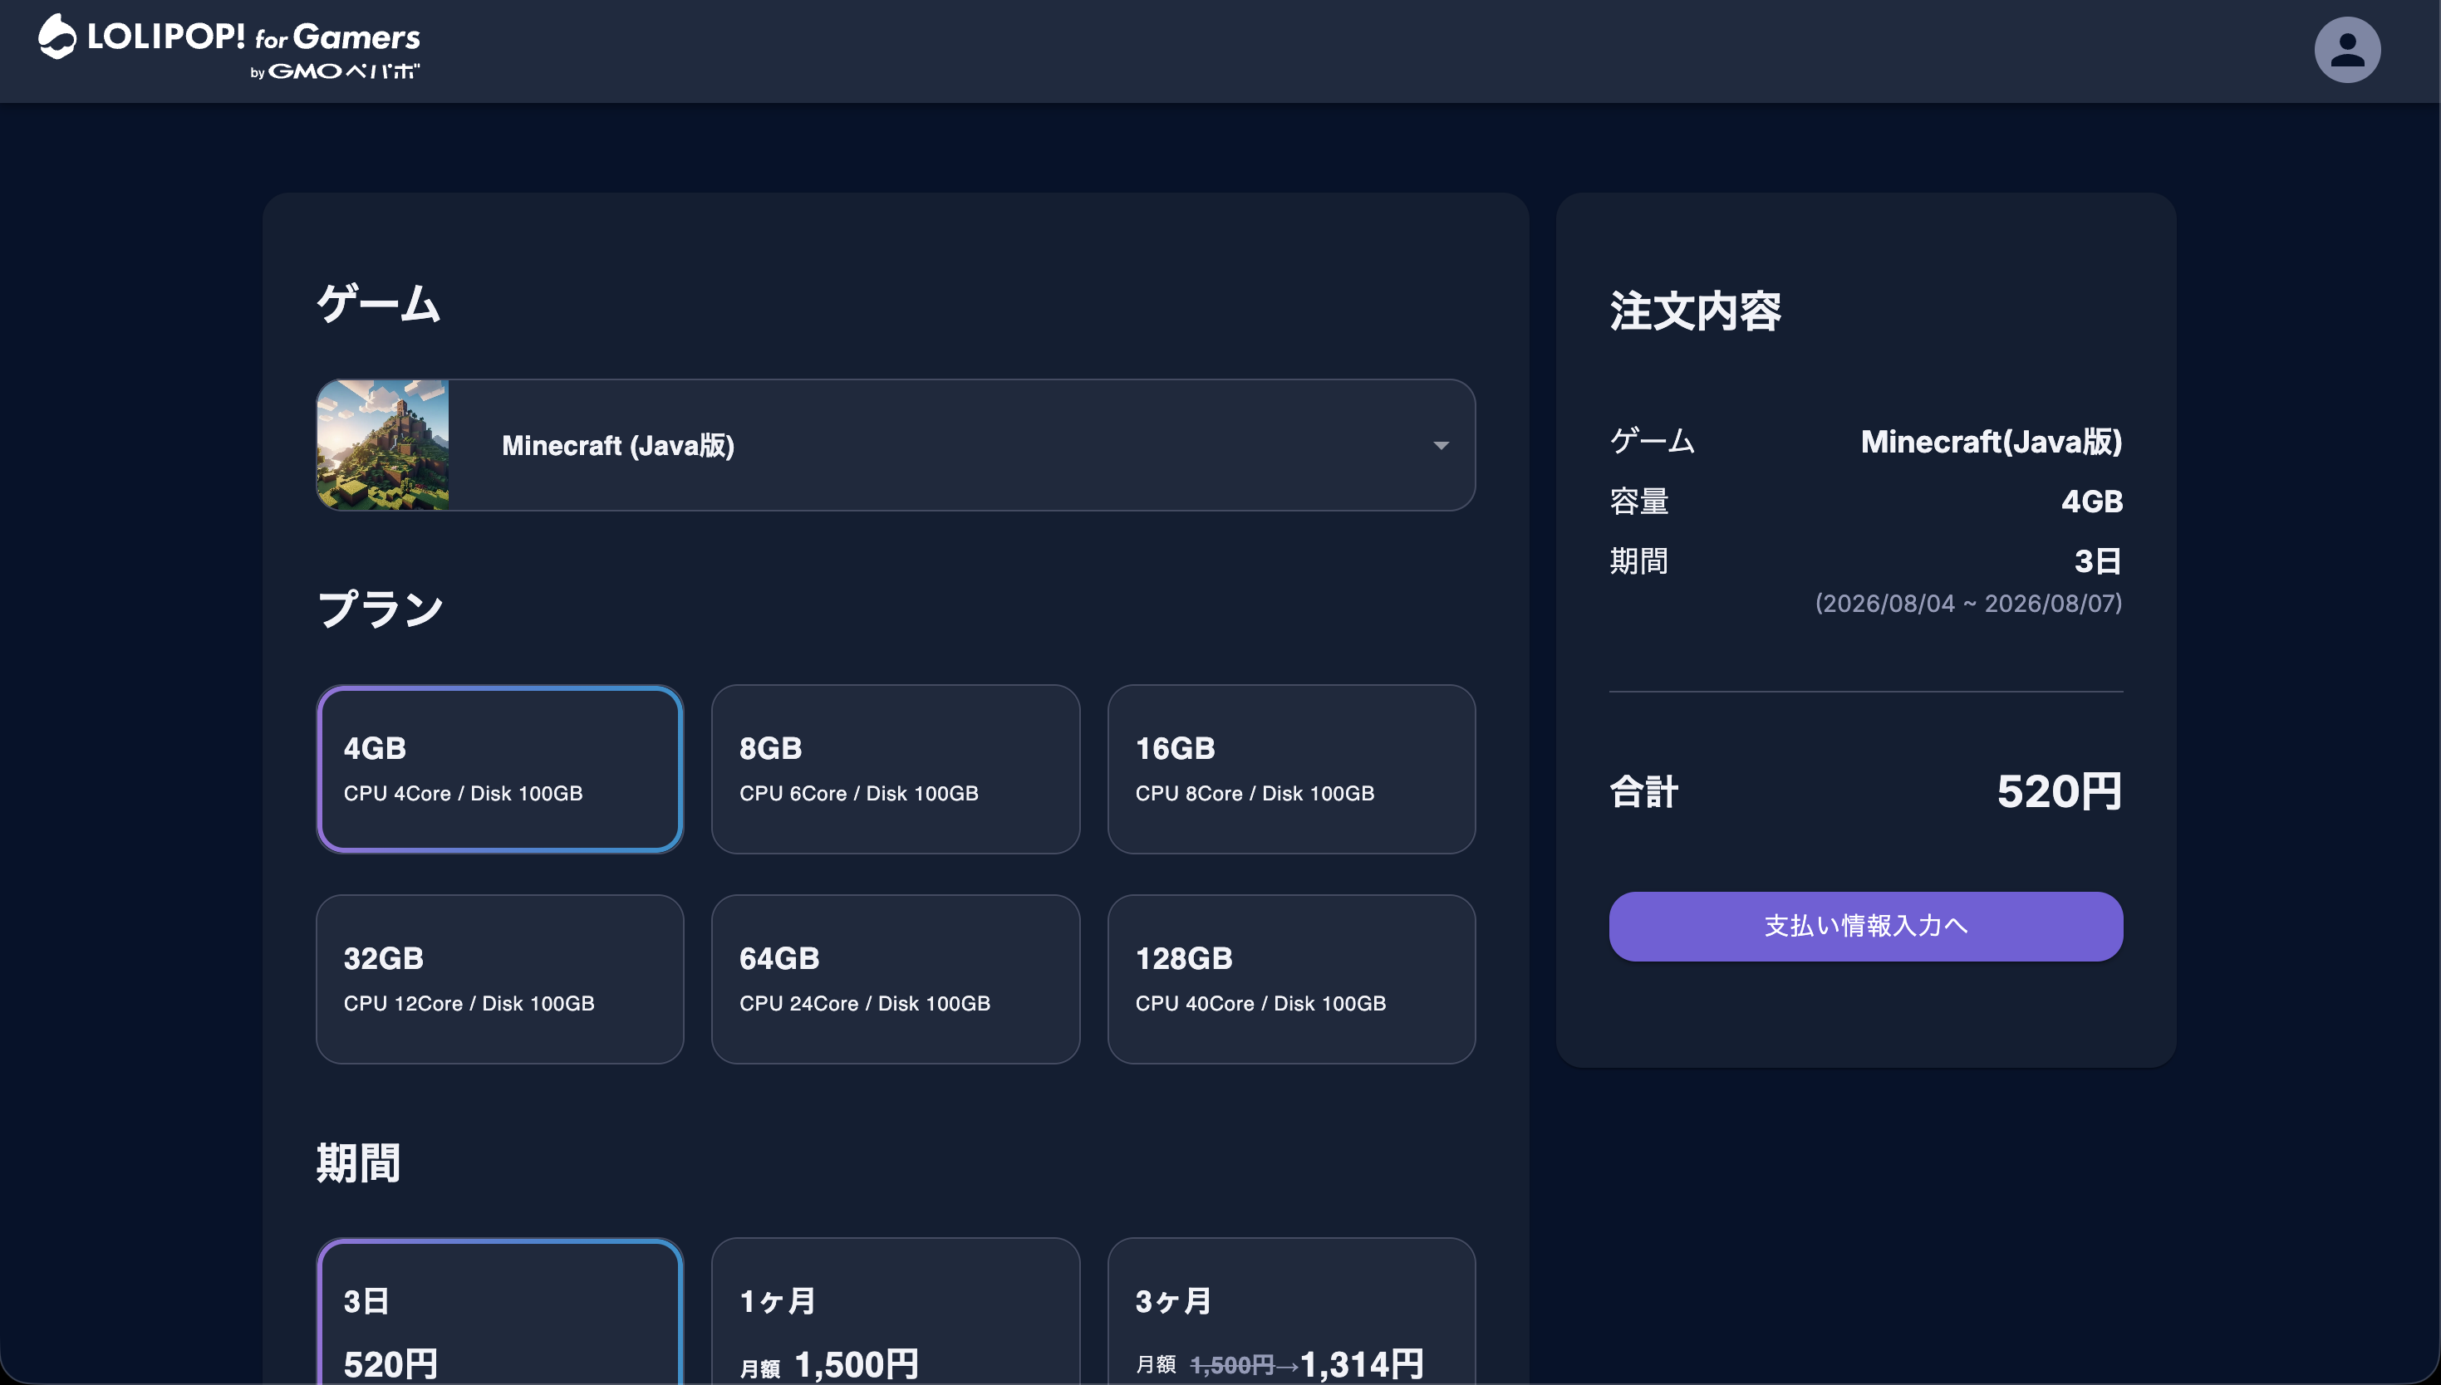Click the 3日 period value in order summary
The width and height of the screenshot is (2441, 1385).
coord(2098,561)
